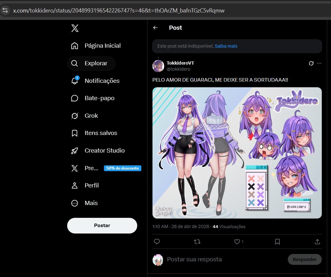Click the home house icon
This screenshot has width=331, height=277.
(75, 46)
